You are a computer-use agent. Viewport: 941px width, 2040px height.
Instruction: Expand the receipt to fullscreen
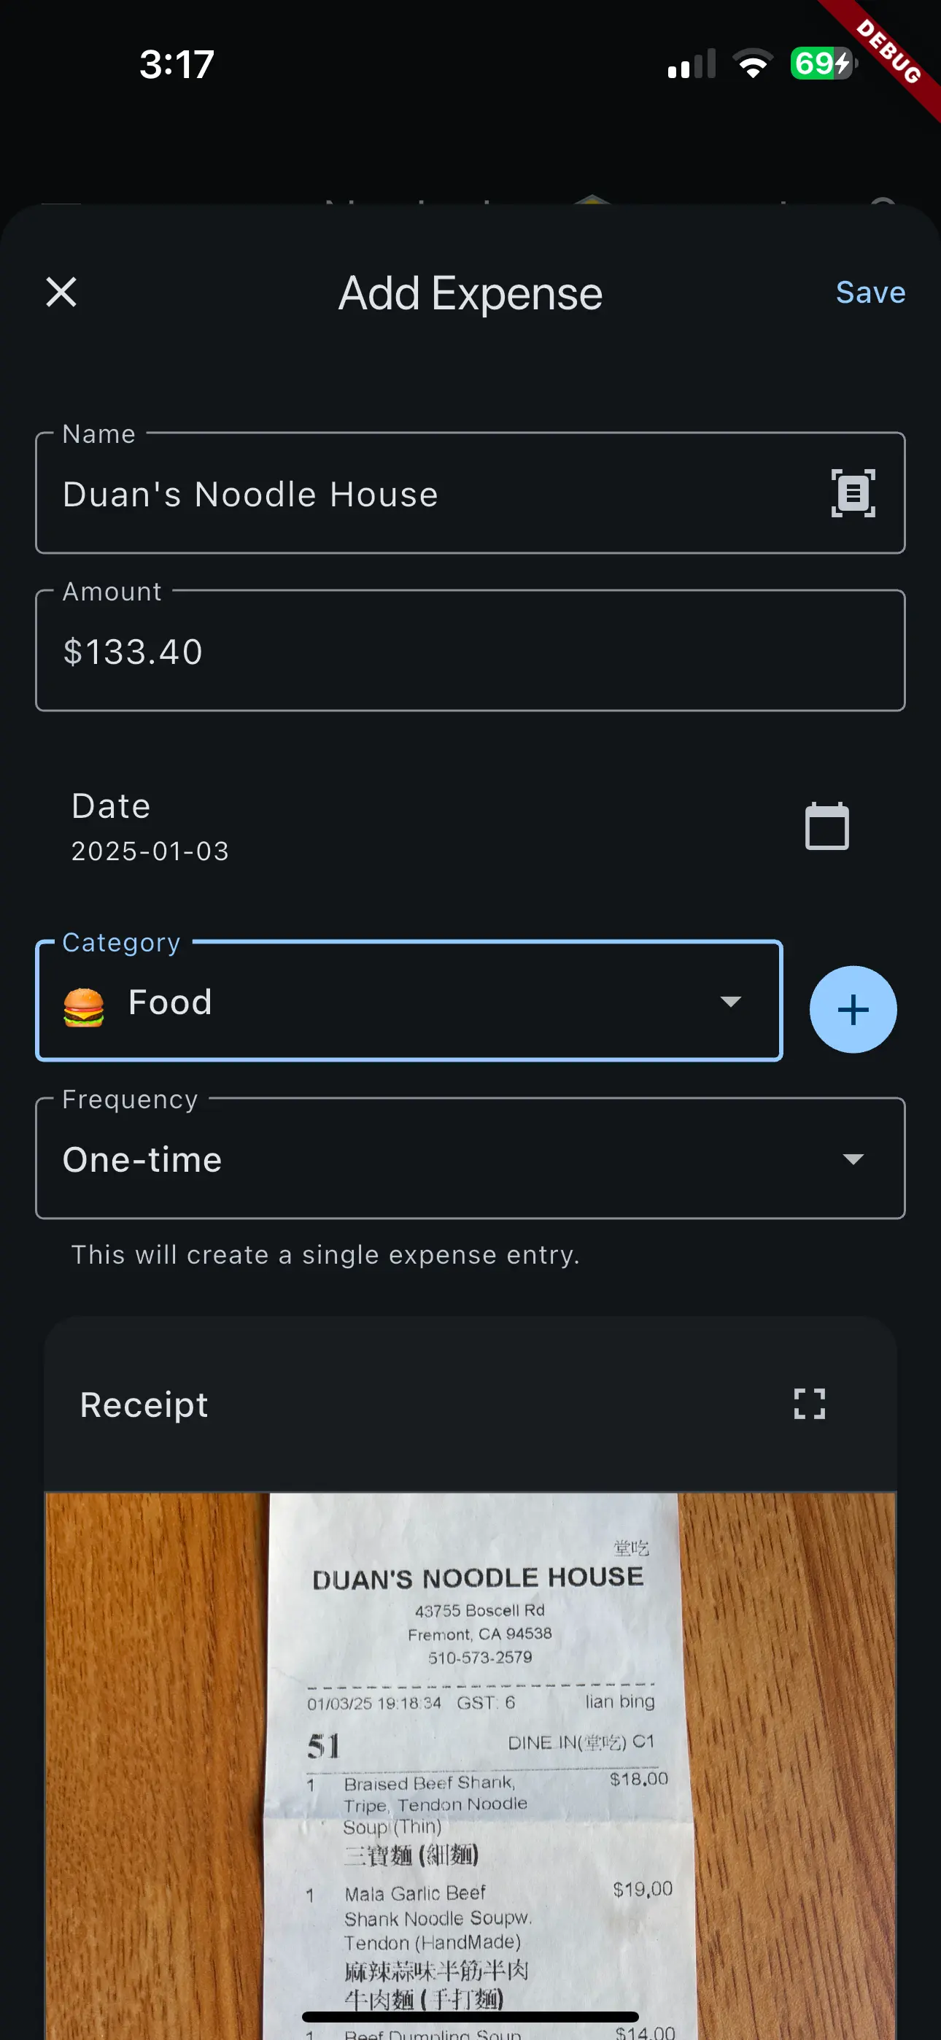pos(809,1404)
